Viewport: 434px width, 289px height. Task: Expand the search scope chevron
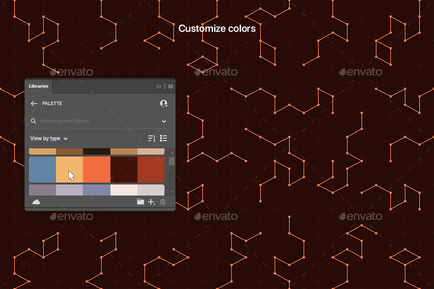tap(164, 121)
